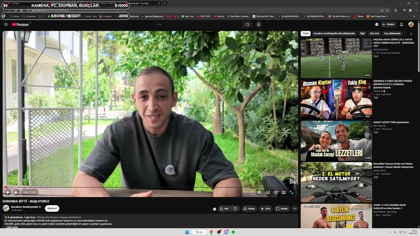The width and height of the screenshot is (420, 236).
Task: Open Osman Kaptan Takla King thumbnail
Action: pyautogui.click(x=336, y=99)
